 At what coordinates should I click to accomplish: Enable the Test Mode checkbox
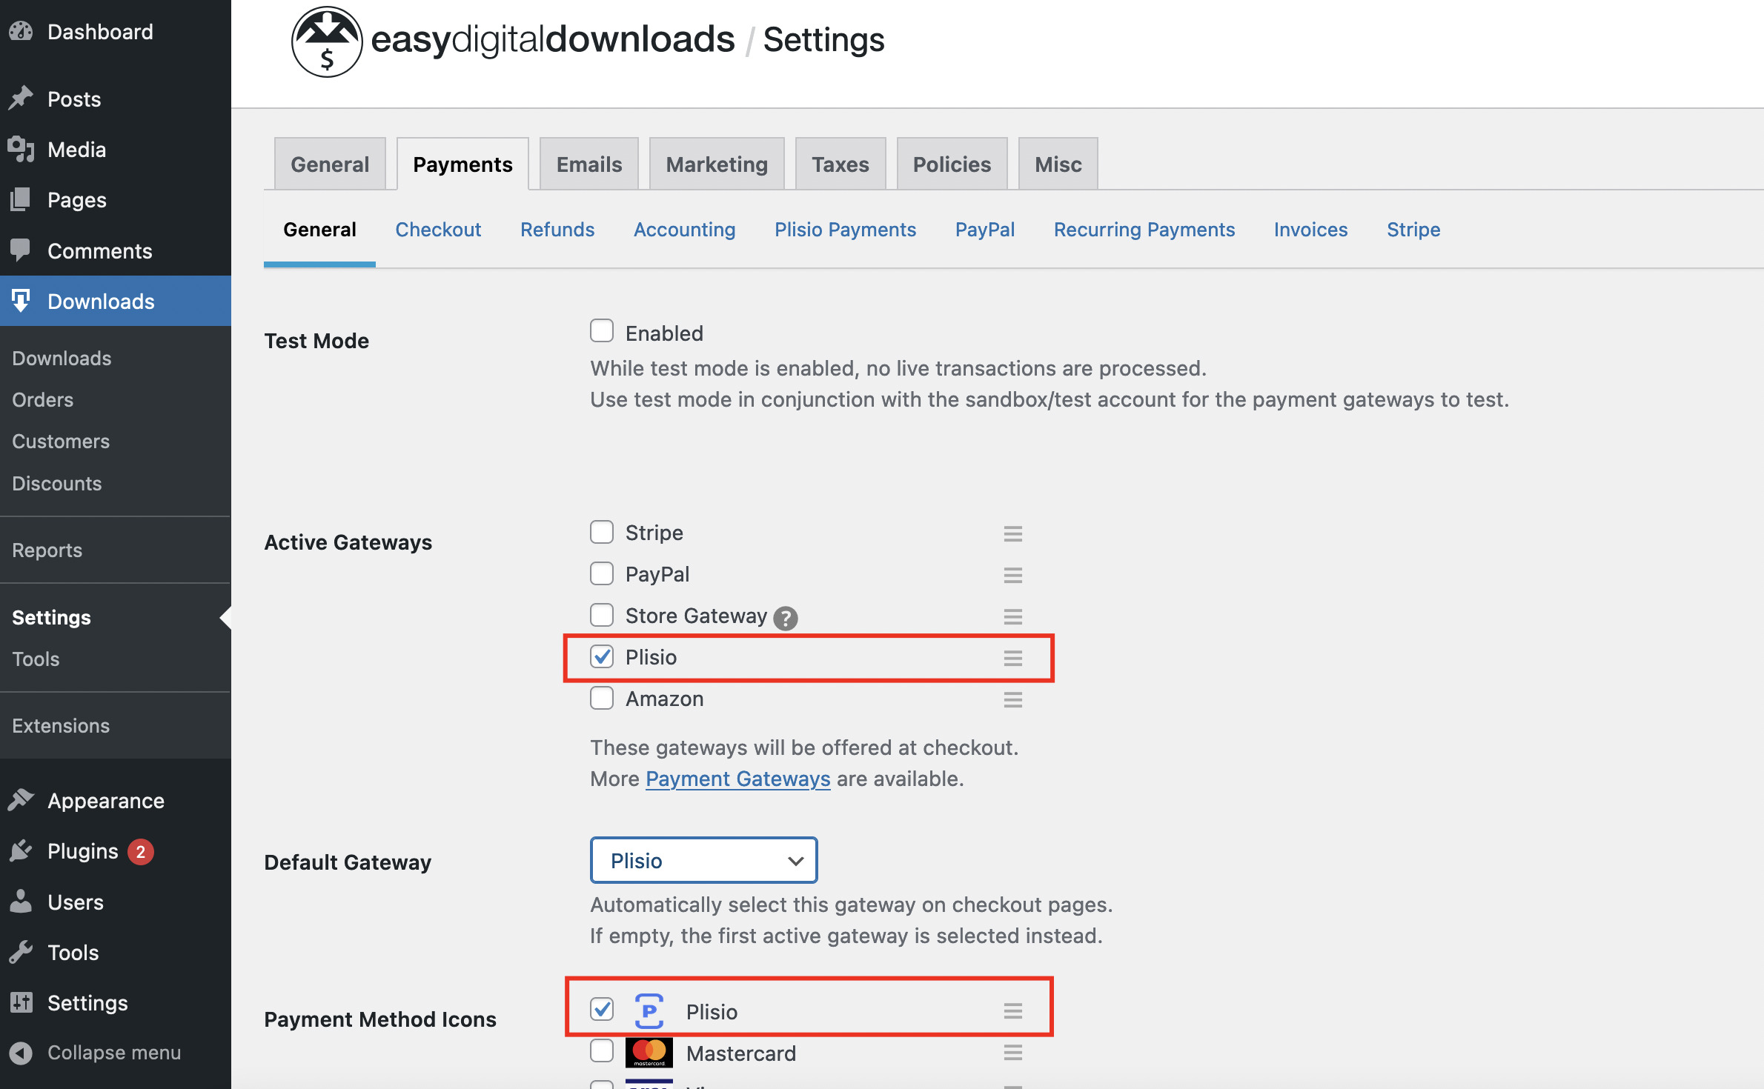click(602, 330)
